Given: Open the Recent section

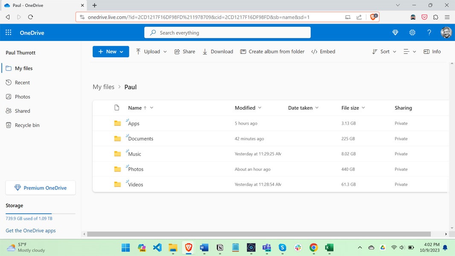Looking at the screenshot, I should coord(23,82).
